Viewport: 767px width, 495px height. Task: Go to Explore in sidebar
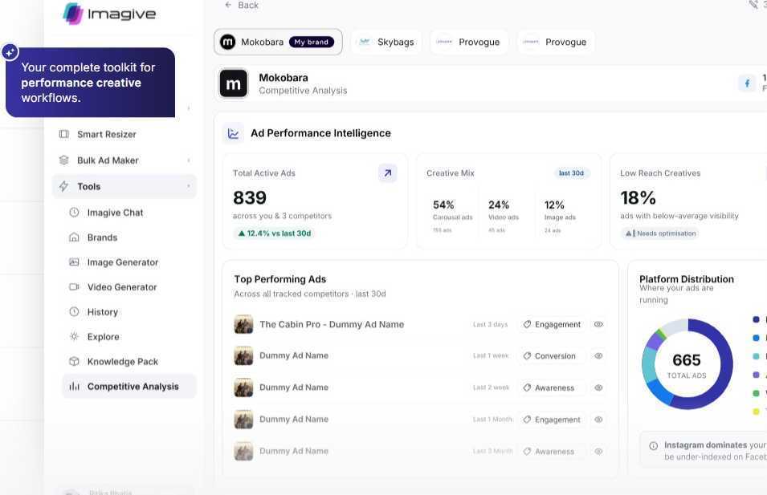tap(129, 337)
